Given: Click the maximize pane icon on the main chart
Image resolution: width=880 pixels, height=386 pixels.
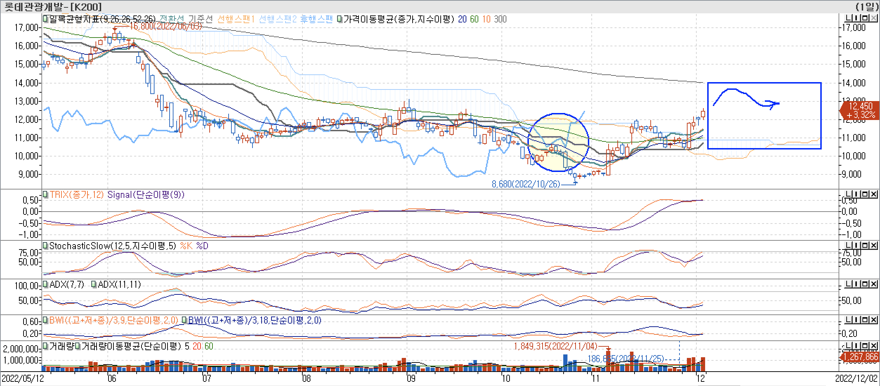Looking at the screenshot, I should (x=865, y=18).
